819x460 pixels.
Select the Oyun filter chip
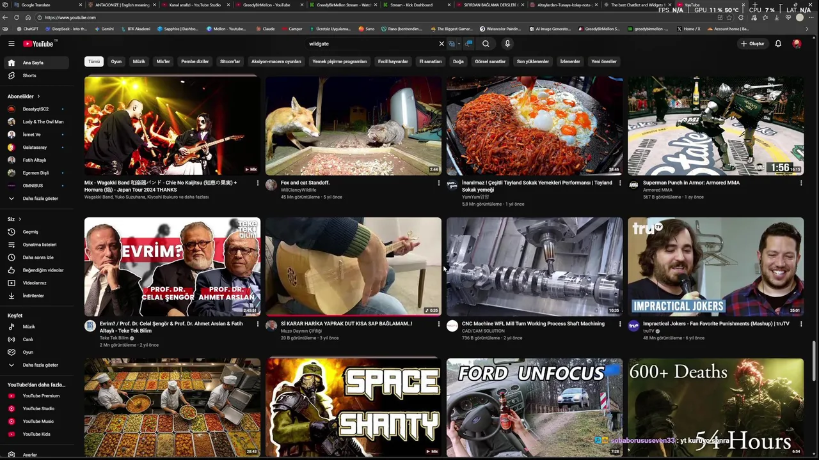[x=116, y=61]
